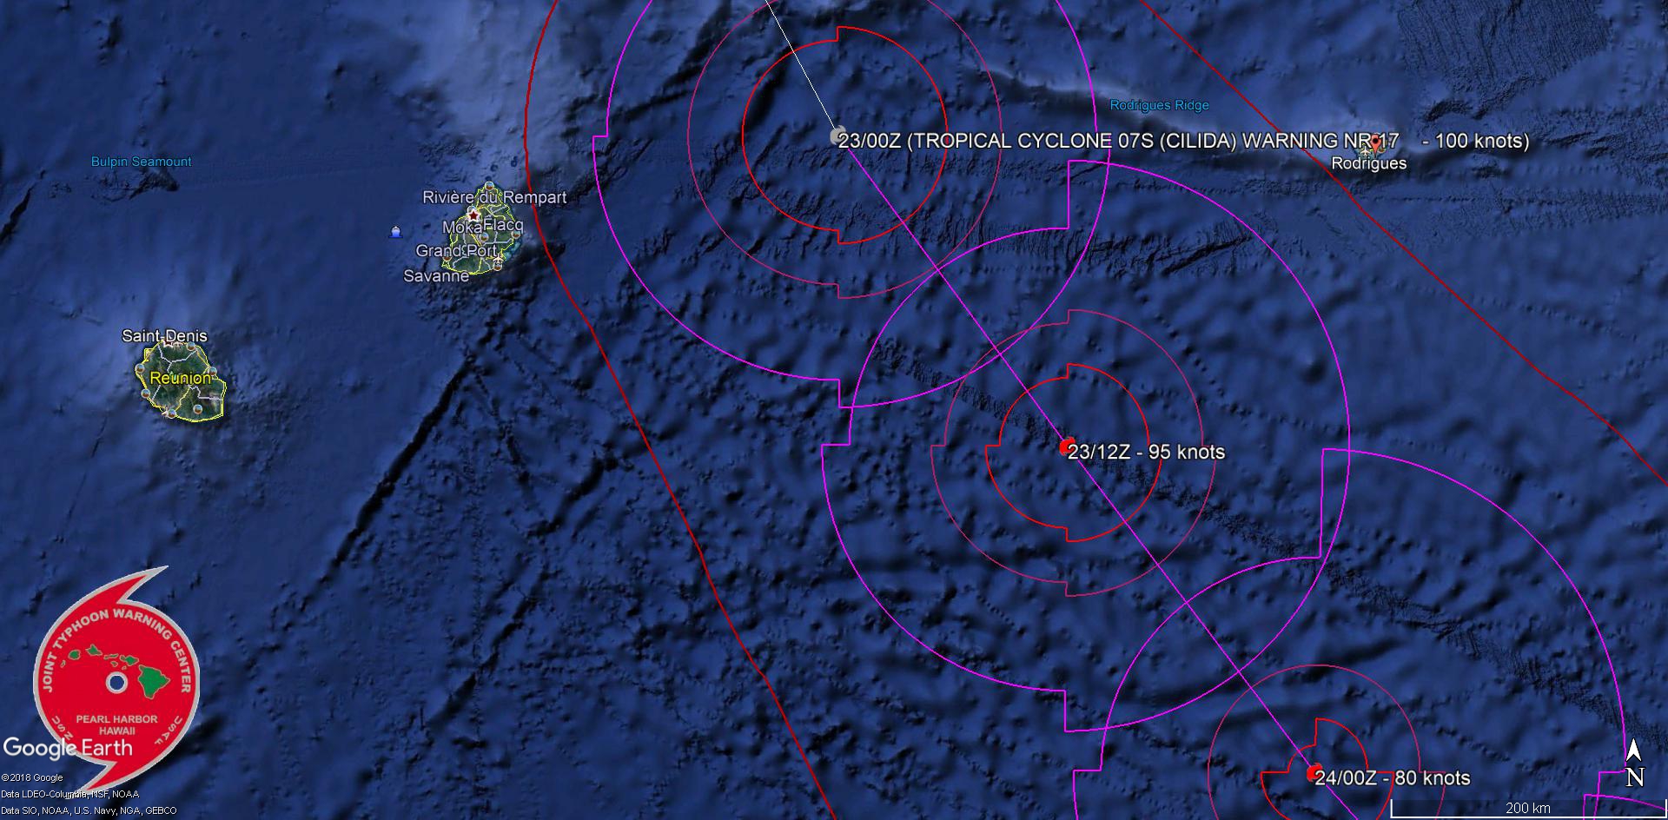Viewport: 1668px width, 820px height.
Task: Click the Saint-Denis city label
Action: [164, 336]
